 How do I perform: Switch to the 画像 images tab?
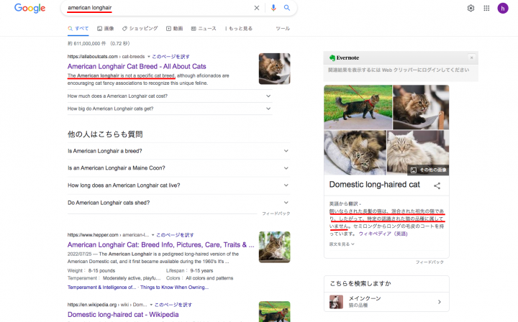105,29
